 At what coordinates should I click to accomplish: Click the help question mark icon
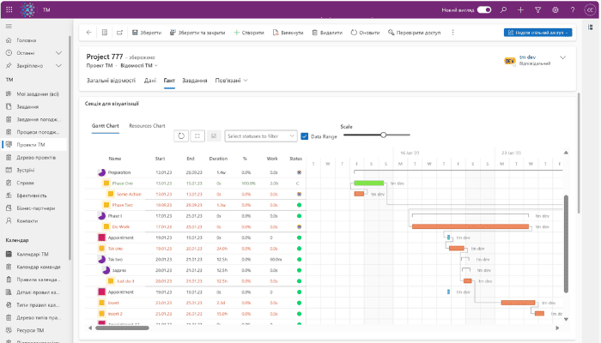click(x=571, y=10)
